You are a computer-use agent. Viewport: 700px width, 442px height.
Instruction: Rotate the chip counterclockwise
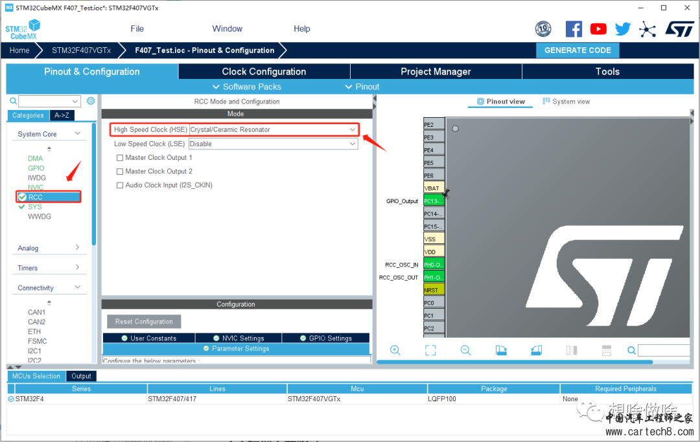click(x=536, y=350)
